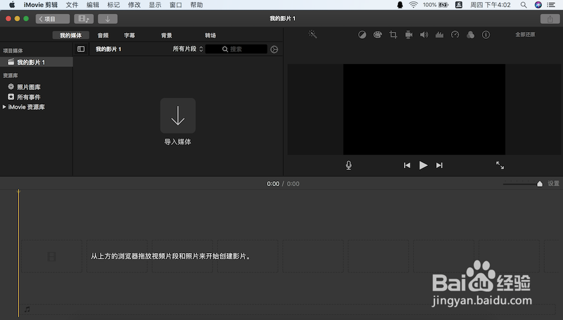Image resolution: width=563 pixels, height=320 pixels.
Task: Select 照片图库 photo library
Action: point(29,87)
